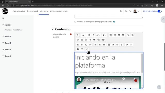The height and width of the screenshot is (93, 165).
Task: Switch to HTML code view
Action: point(87,49)
